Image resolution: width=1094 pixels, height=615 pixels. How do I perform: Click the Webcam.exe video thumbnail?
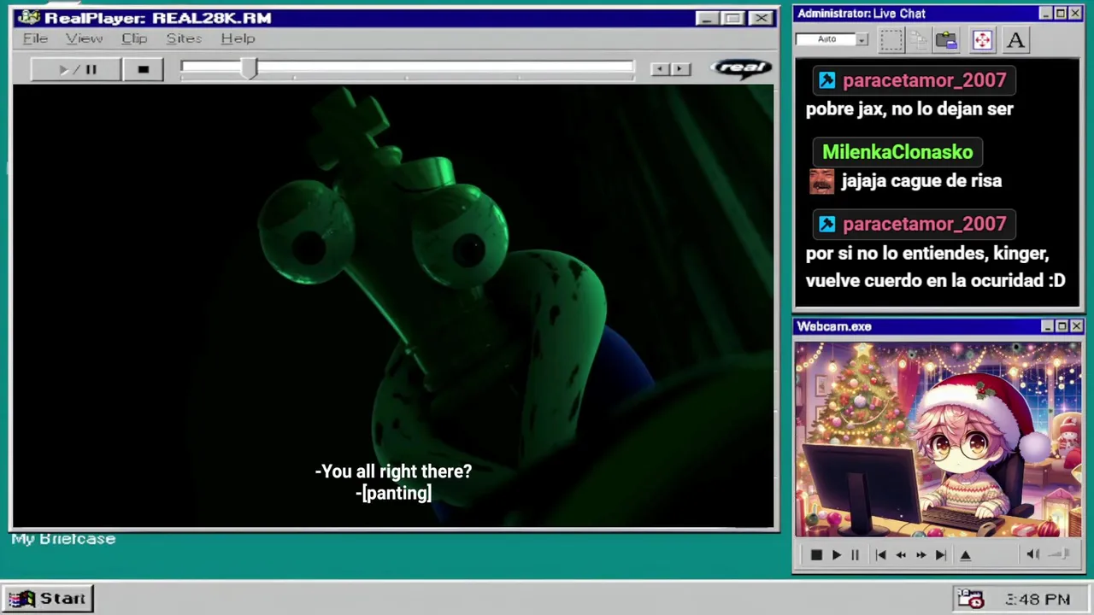pos(938,439)
